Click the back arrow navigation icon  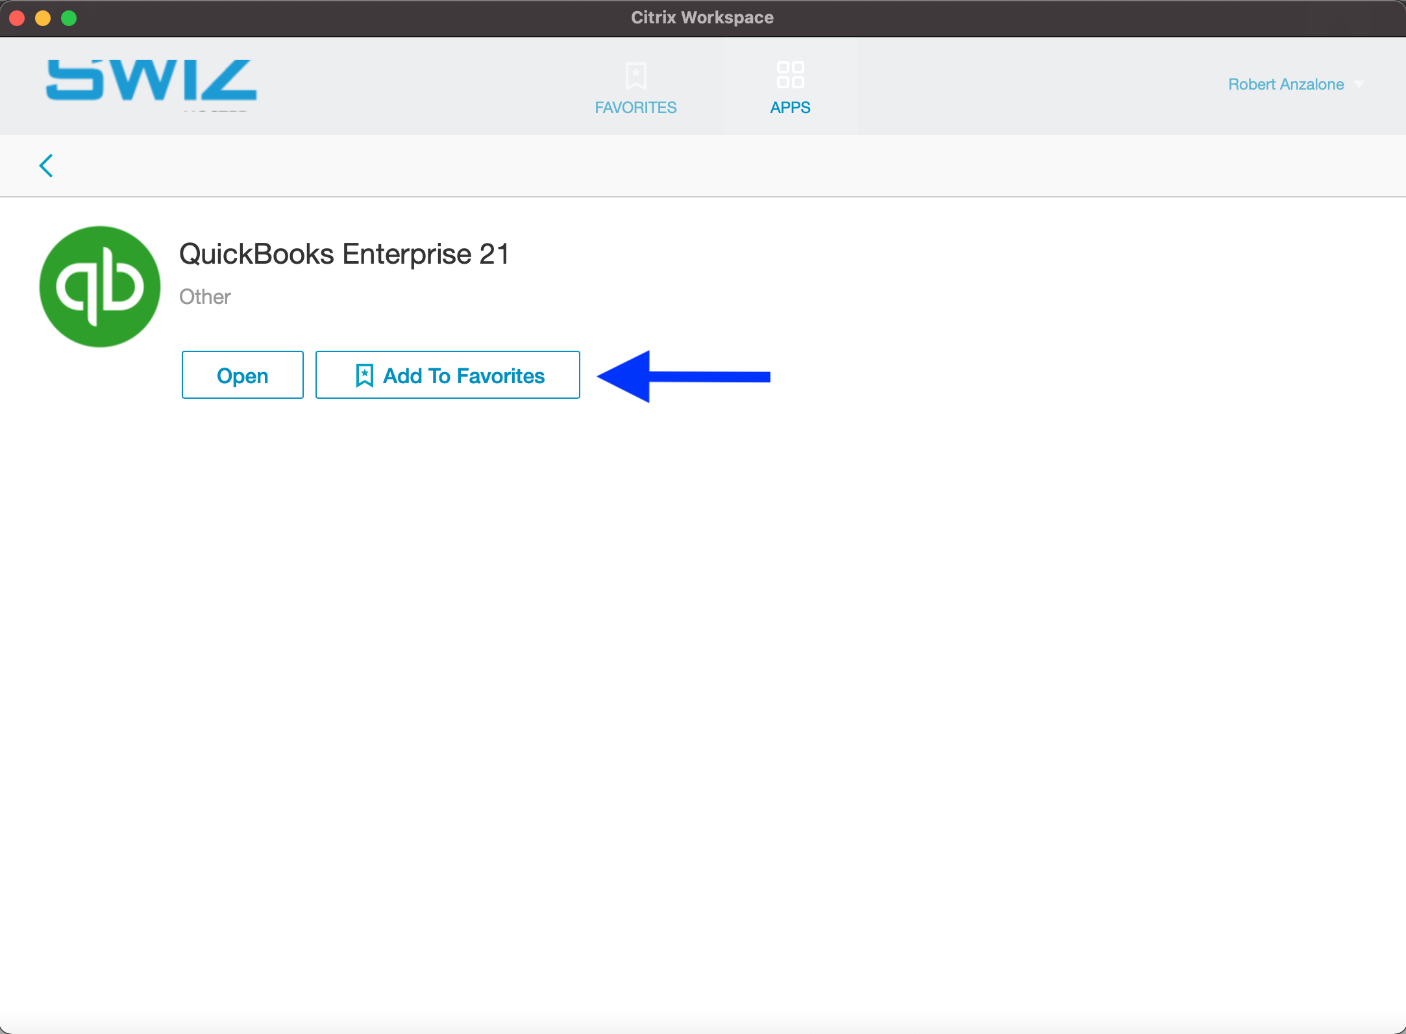click(x=46, y=165)
